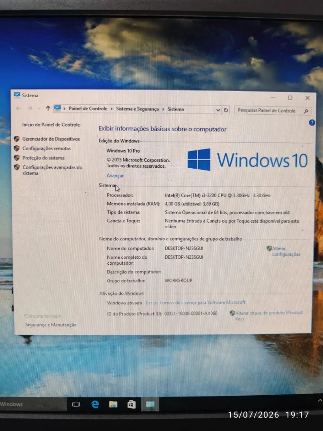Click the Control Panel taskbar button

point(150,404)
